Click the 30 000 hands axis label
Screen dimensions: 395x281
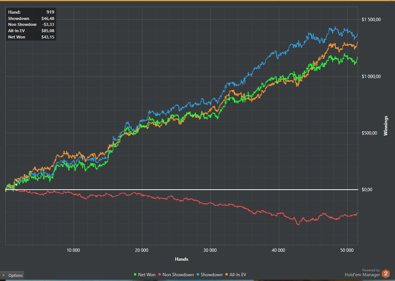coord(210,251)
